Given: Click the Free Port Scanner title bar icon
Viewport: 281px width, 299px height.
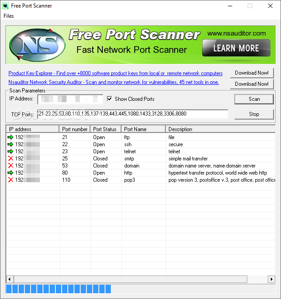Looking at the screenshot, I should [5, 6].
